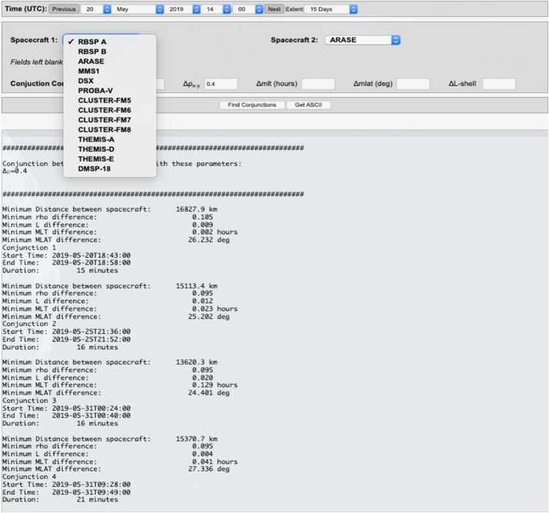
Task: Click the 'Conjunction 1' label
Action: (x=29, y=248)
